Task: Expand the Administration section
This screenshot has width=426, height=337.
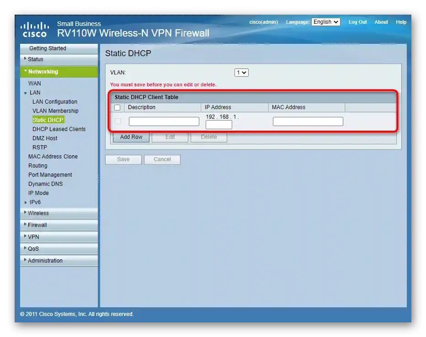Action: point(59,260)
